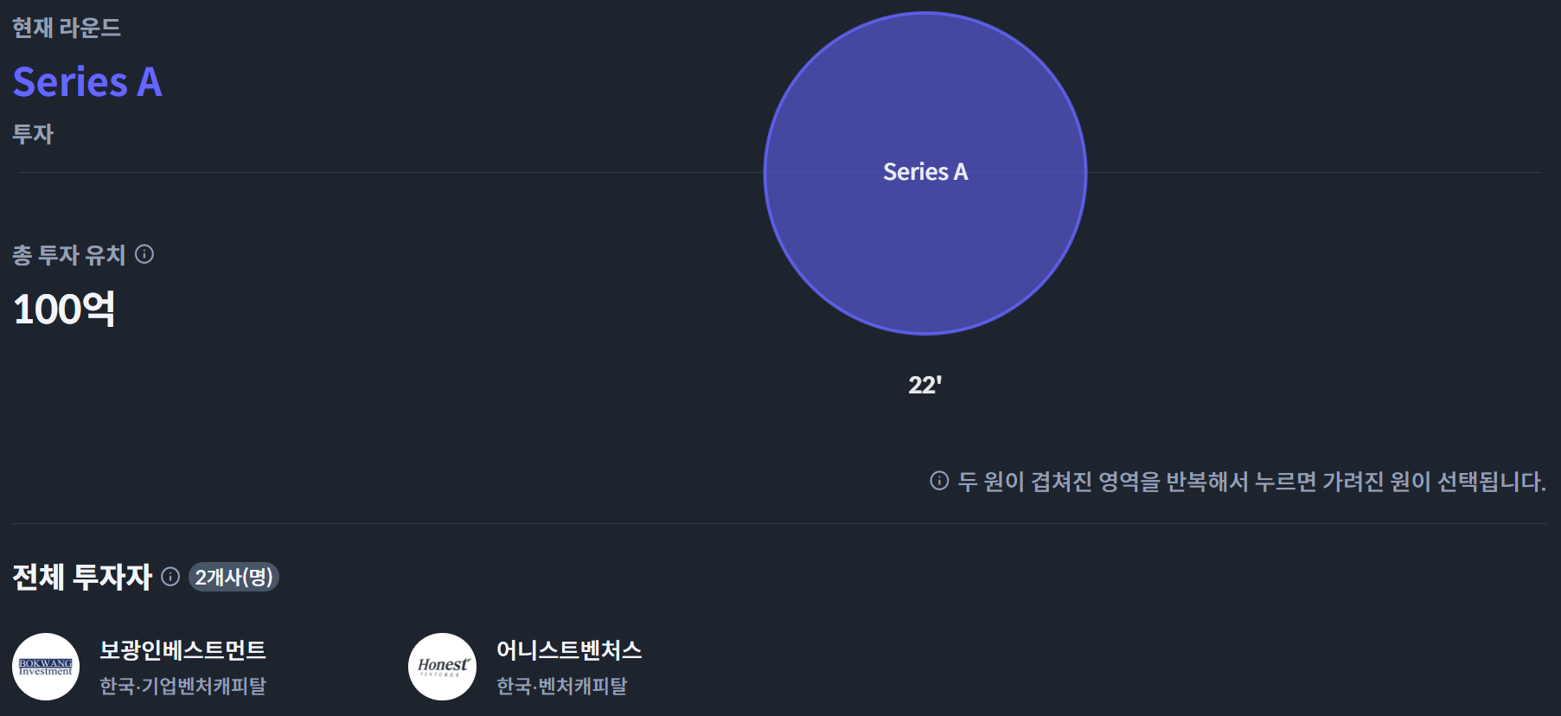
Task: Click the 총 투자 유치 label text
Action: point(69,255)
